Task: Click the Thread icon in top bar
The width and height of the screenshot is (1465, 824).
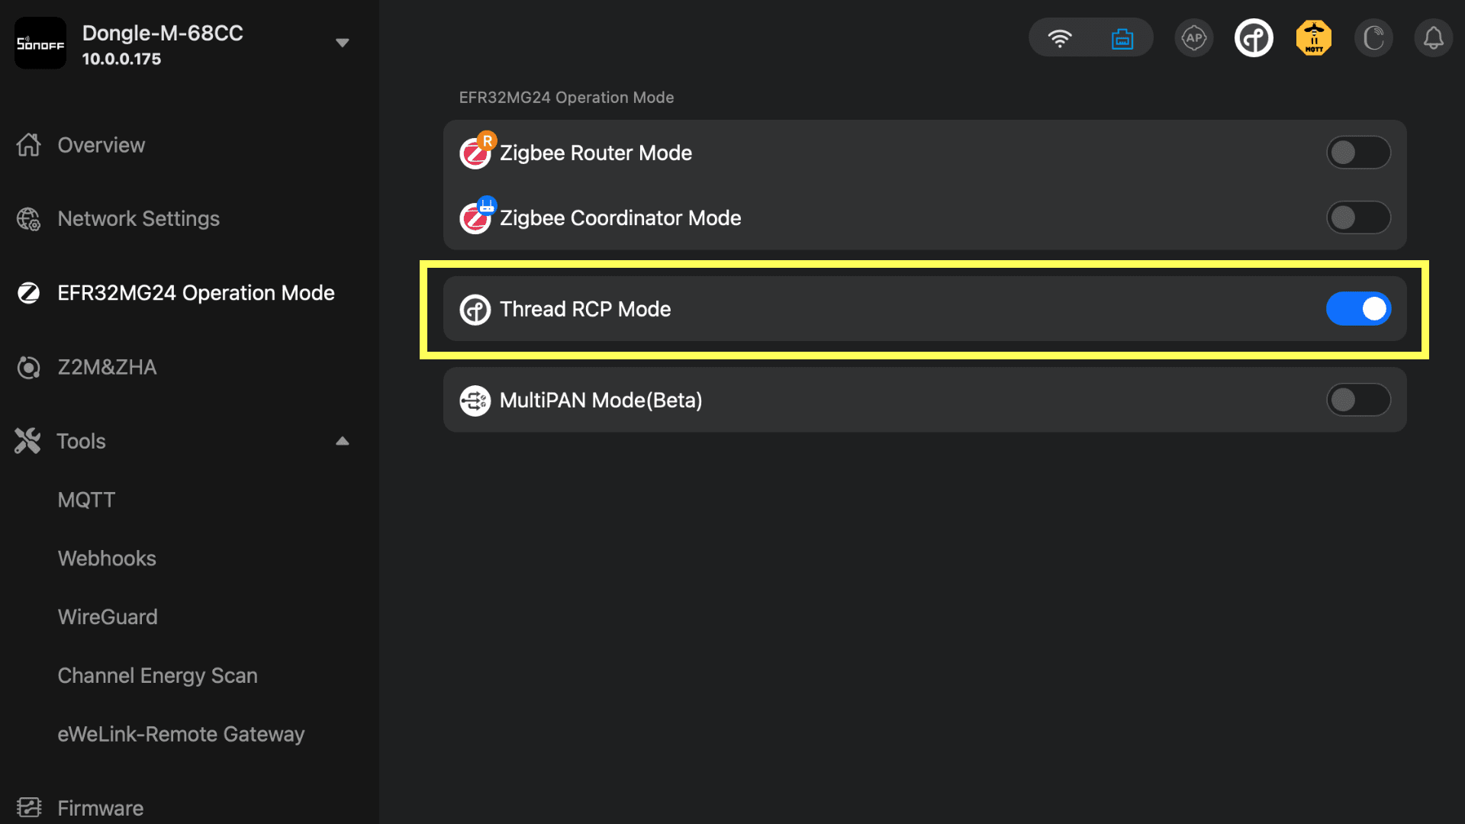Action: coord(1254,38)
